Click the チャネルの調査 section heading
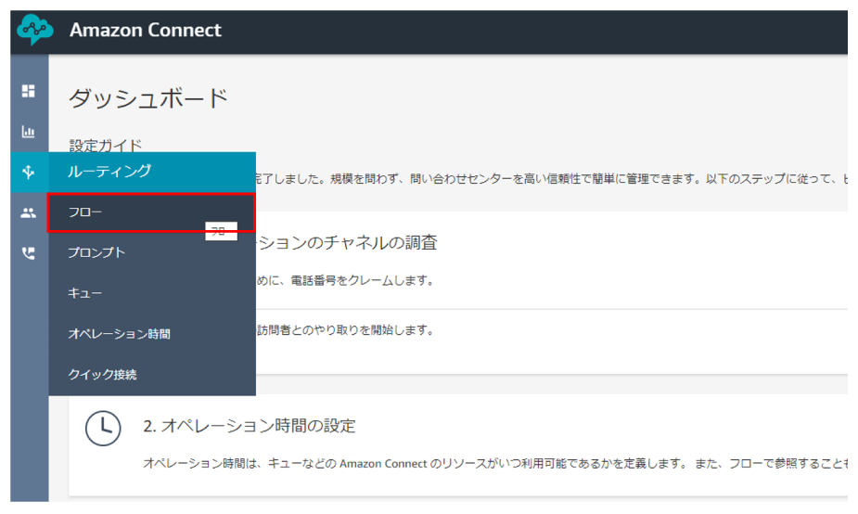The image size is (858, 514). pyautogui.click(x=347, y=242)
